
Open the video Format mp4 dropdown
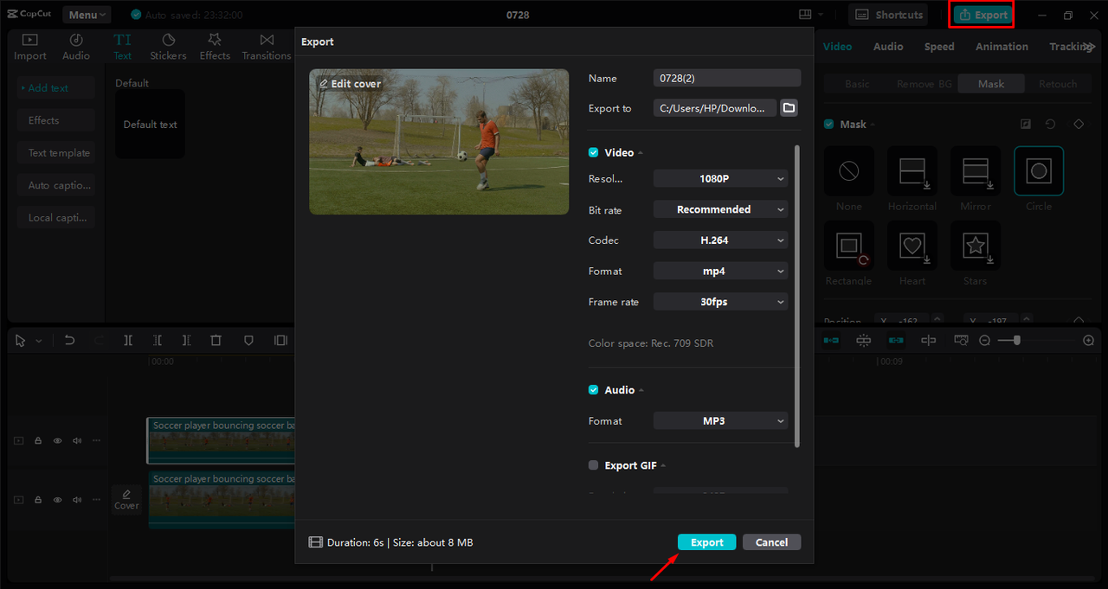(x=720, y=271)
